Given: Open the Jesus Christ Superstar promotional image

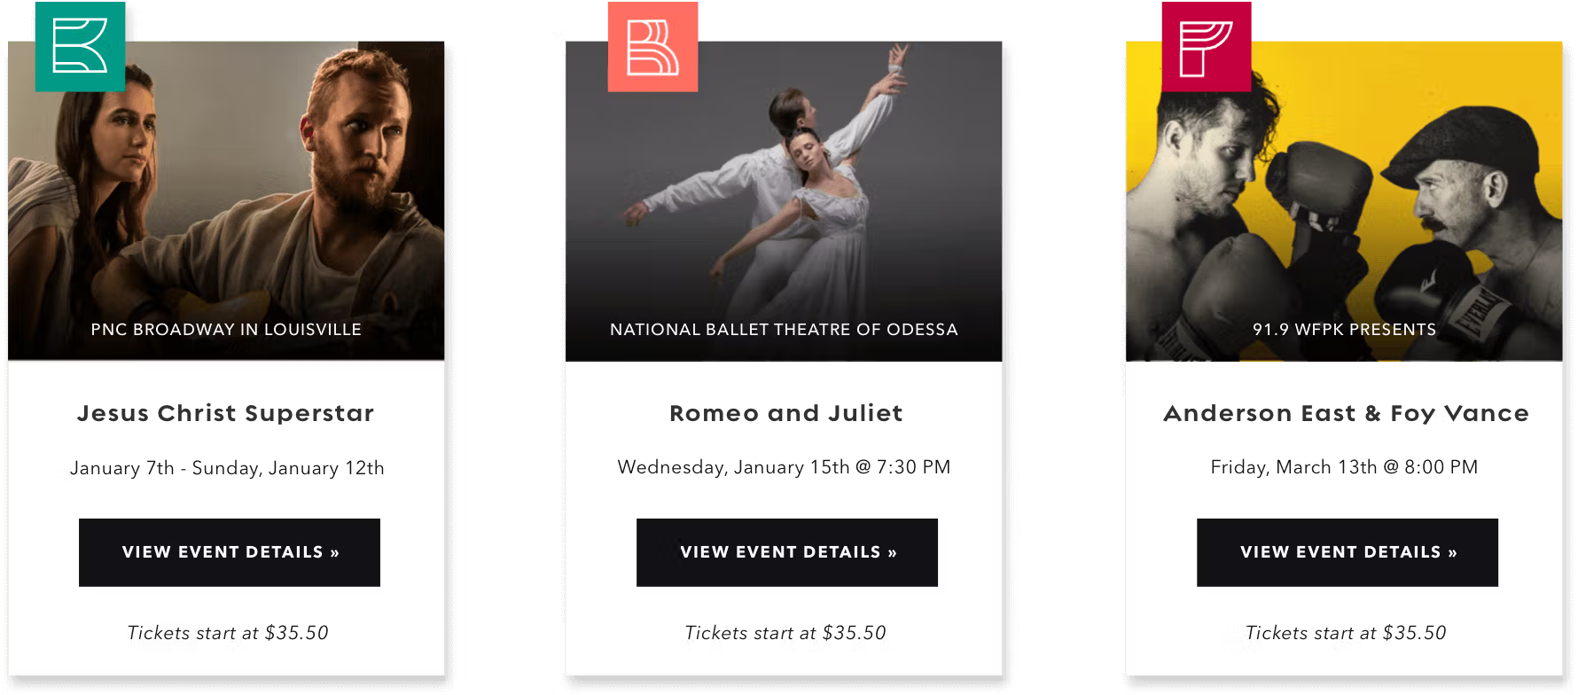Looking at the screenshot, I should (226, 195).
